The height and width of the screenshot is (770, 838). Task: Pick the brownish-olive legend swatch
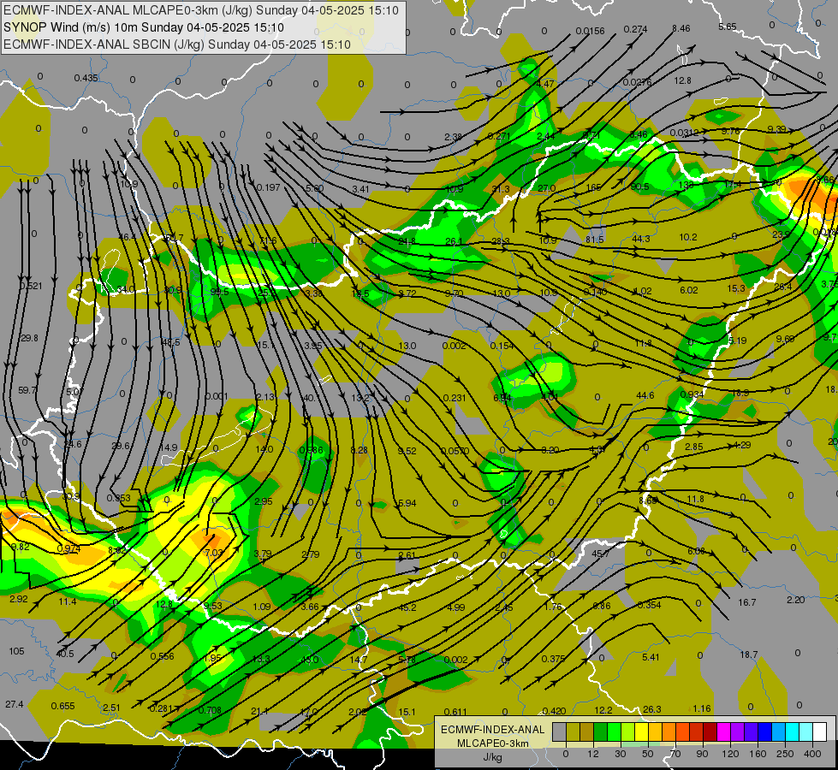(587, 732)
